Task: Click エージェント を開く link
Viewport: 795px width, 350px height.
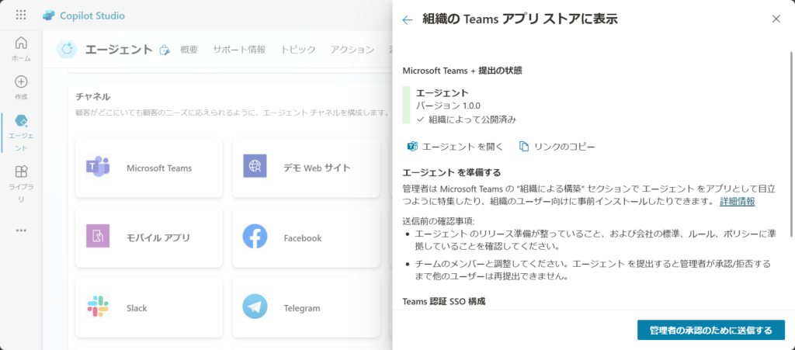Action: tap(463, 147)
